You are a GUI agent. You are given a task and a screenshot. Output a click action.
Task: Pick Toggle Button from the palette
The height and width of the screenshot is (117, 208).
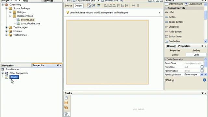point(174,22)
